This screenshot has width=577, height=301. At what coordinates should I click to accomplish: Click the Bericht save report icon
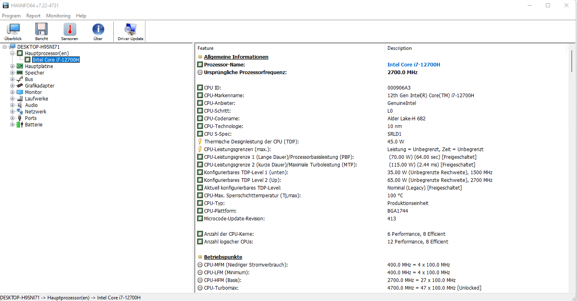tap(41, 32)
